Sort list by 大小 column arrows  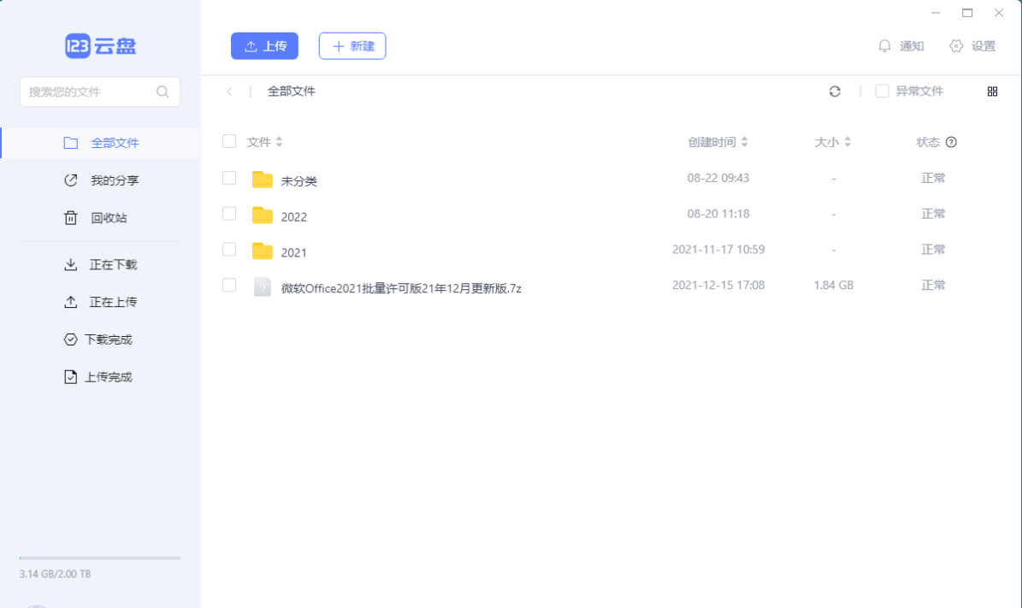848,142
